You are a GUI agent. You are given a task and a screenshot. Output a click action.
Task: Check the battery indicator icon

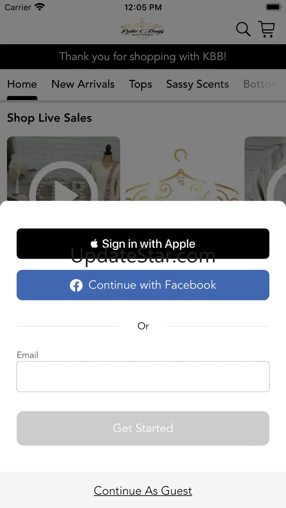(273, 7)
